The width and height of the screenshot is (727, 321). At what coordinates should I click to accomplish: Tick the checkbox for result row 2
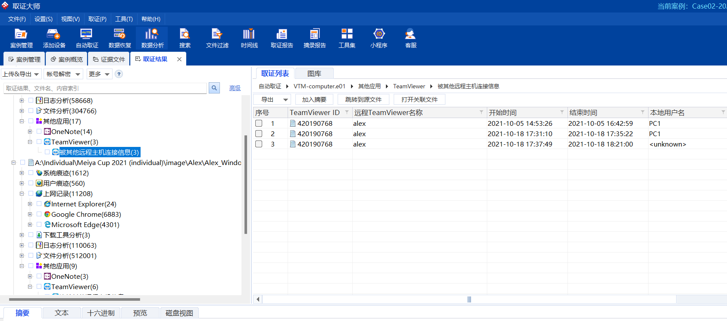point(259,134)
